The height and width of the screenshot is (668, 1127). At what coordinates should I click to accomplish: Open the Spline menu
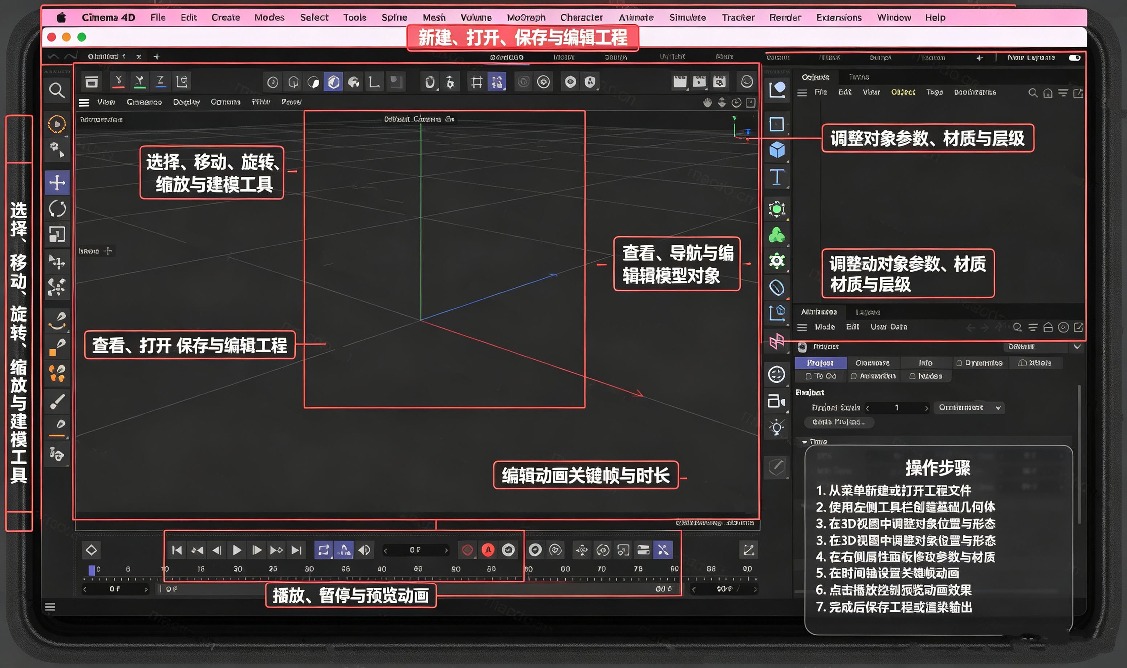pyautogui.click(x=394, y=17)
